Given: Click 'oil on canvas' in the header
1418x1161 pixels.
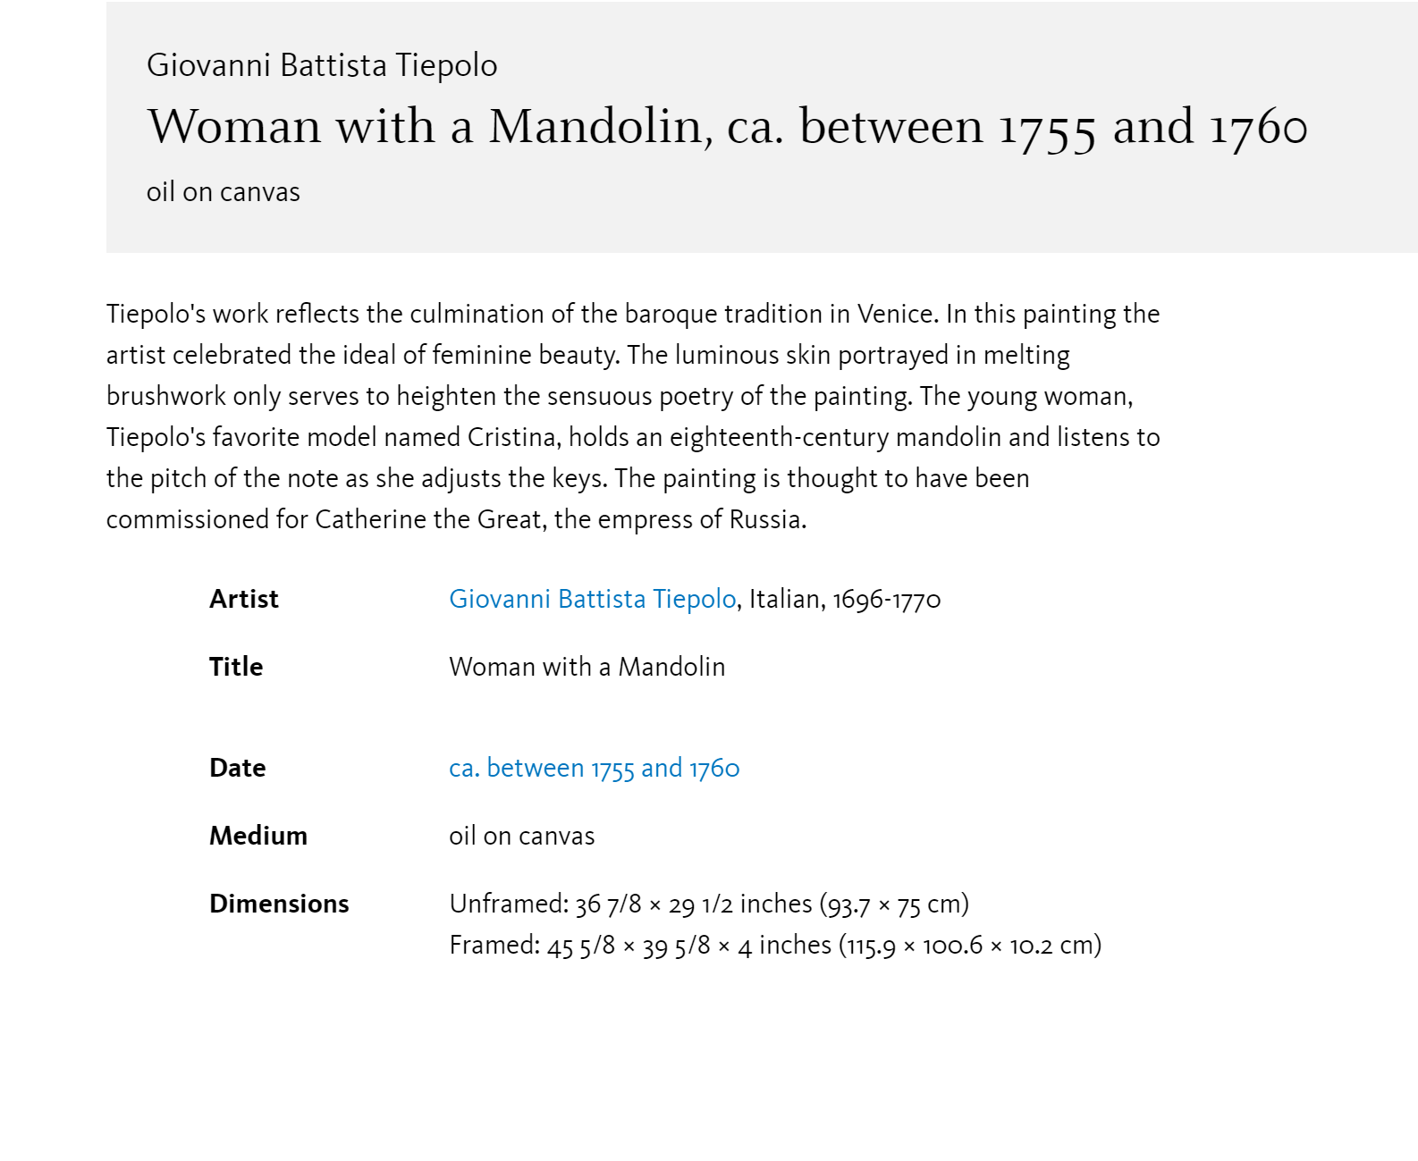Looking at the screenshot, I should pos(224,192).
